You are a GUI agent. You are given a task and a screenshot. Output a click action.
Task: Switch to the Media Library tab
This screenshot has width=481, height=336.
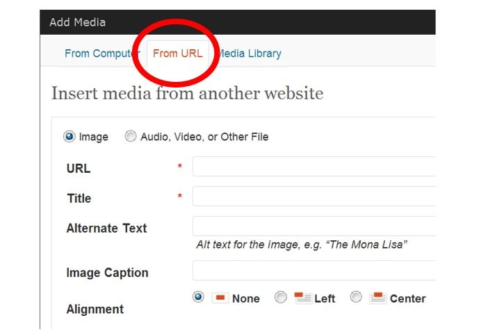[x=249, y=53]
